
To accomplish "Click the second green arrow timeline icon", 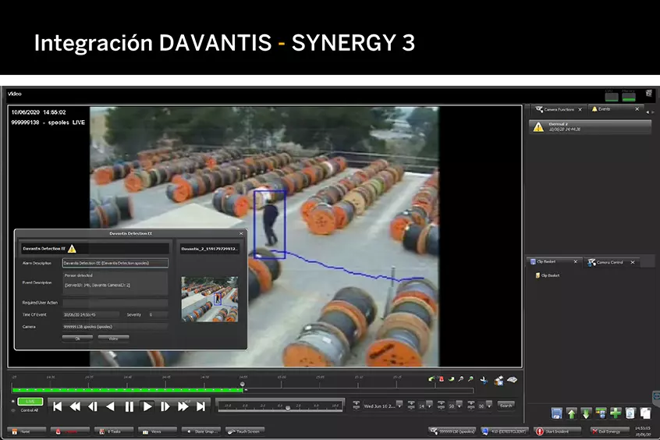I will (x=451, y=379).
